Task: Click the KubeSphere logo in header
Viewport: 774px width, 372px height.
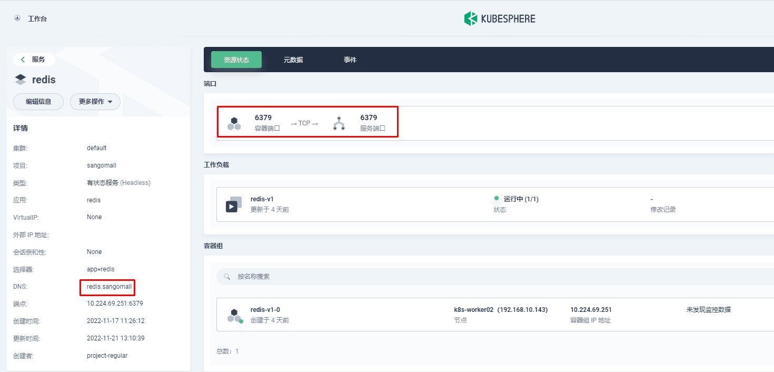Action: coord(500,19)
